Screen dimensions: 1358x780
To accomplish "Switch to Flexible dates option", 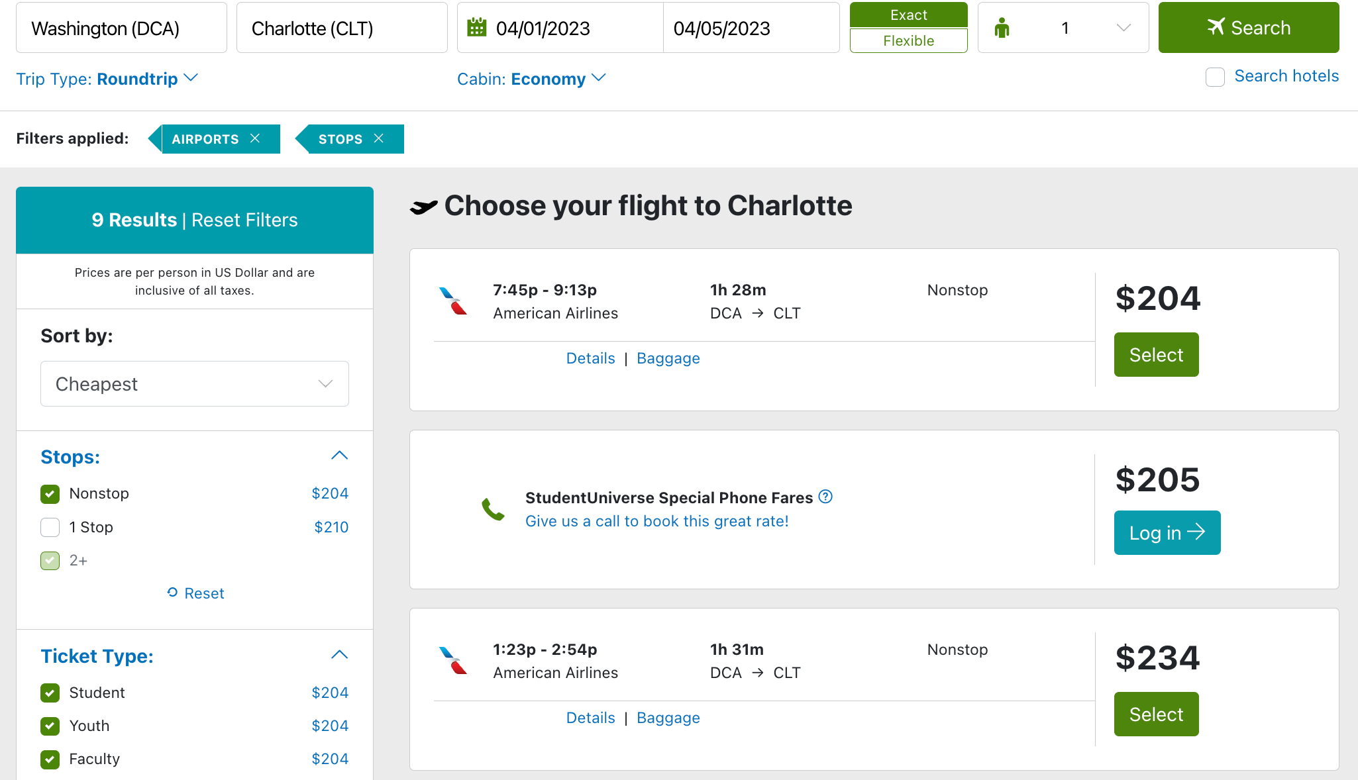I will pyautogui.click(x=908, y=41).
